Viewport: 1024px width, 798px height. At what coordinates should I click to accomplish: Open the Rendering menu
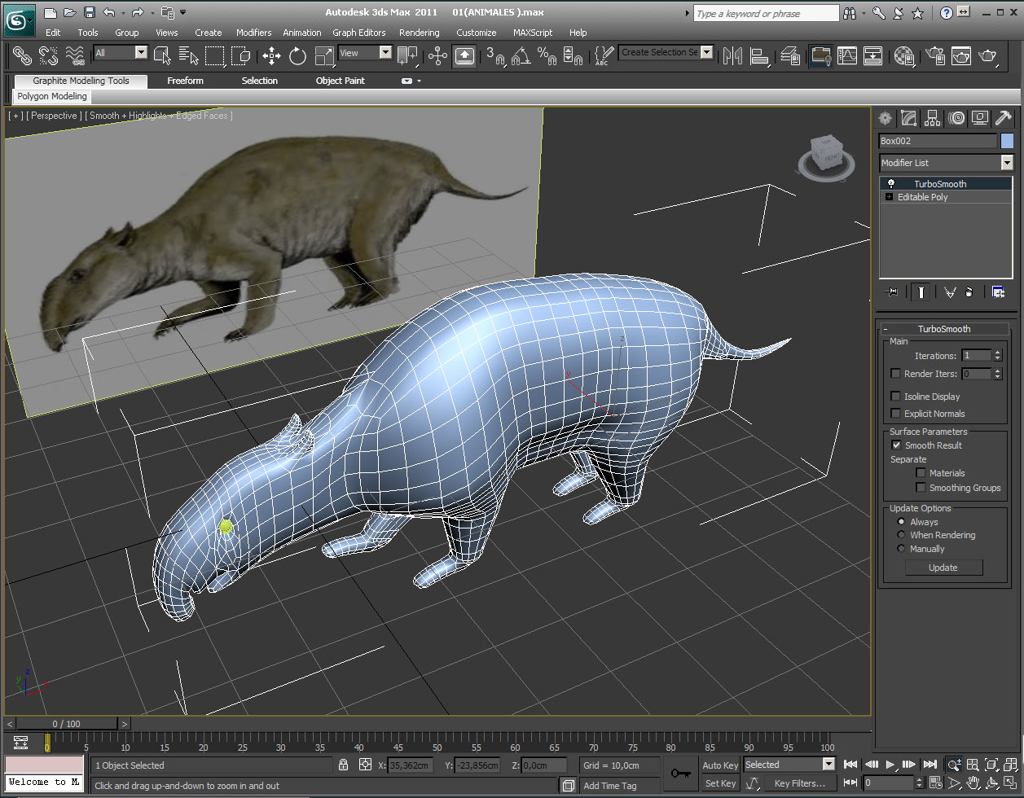pos(419,33)
